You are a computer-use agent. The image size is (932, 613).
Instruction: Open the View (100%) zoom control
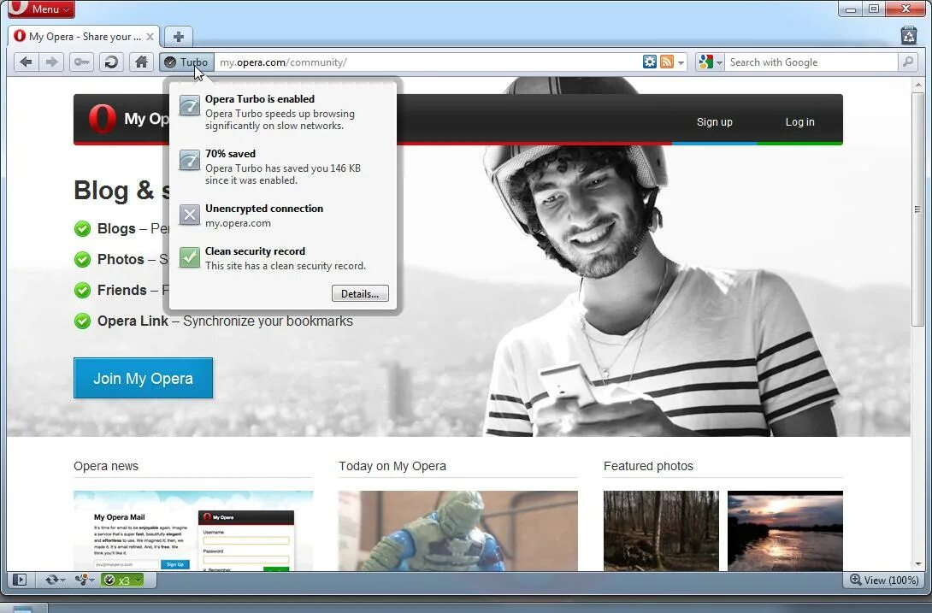[884, 580]
